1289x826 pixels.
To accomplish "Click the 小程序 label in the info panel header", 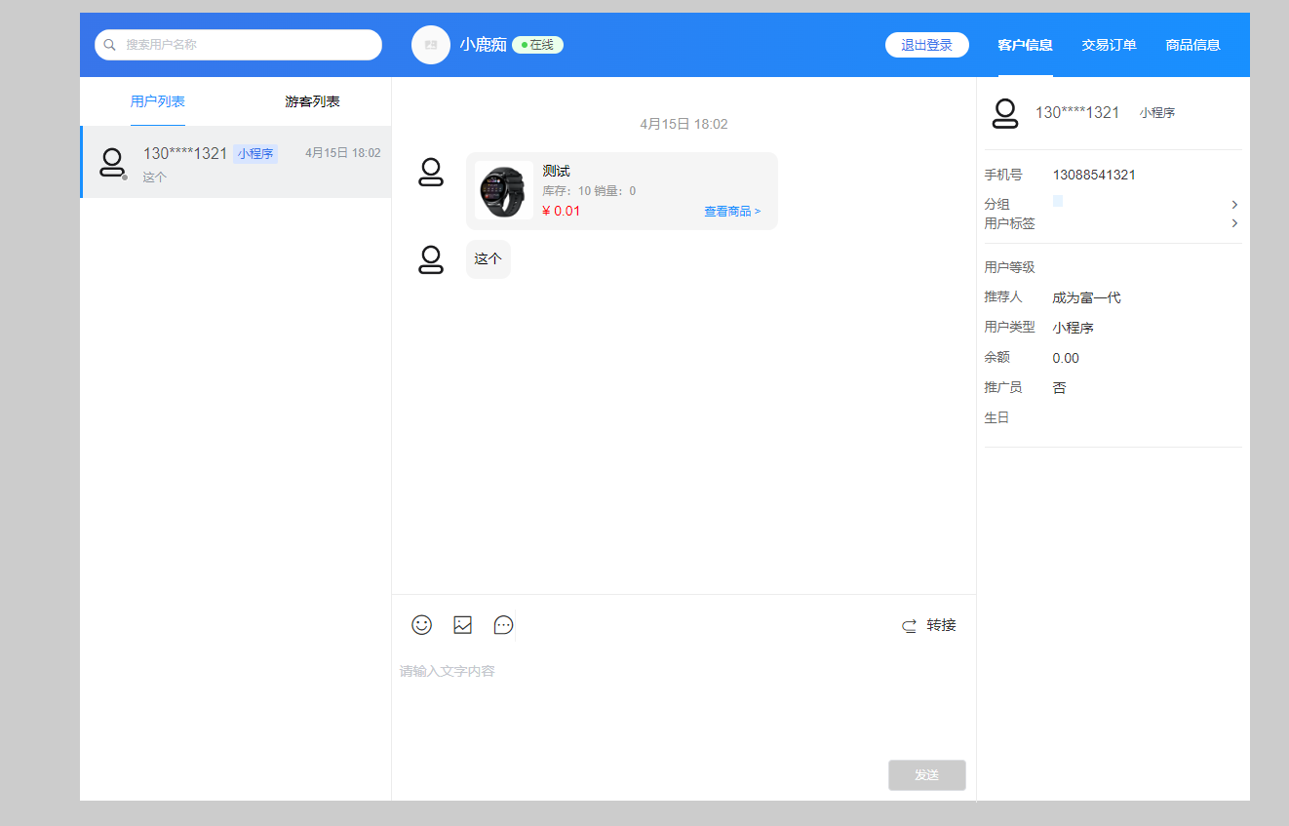I will (x=1157, y=113).
